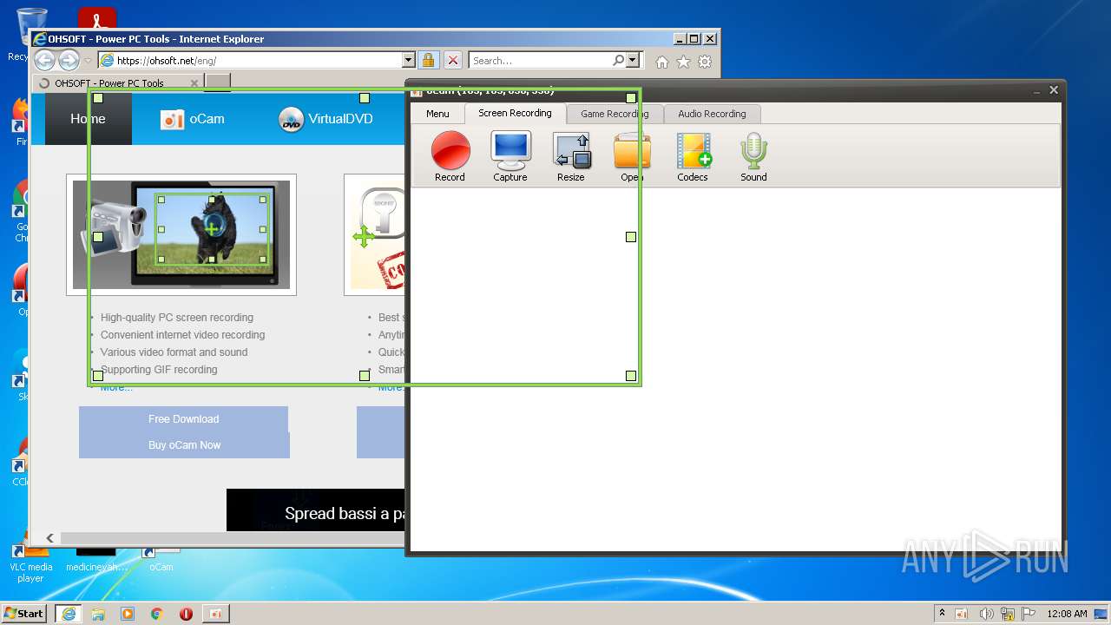The image size is (1111, 625).
Task: Select the OHSOFT - Power PC Tools tab
Action: (108, 83)
